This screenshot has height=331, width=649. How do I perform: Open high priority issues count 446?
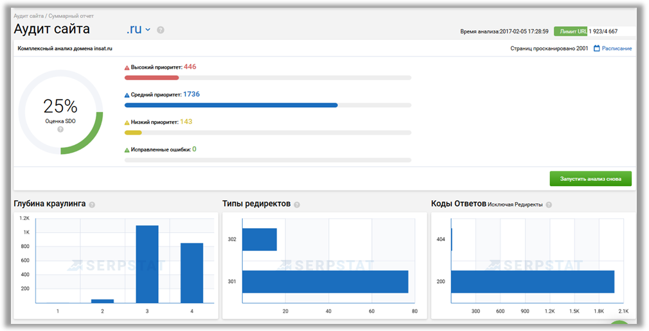point(190,67)
